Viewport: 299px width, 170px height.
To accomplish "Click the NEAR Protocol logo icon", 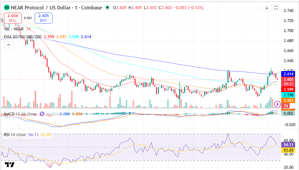I will (x=7, y=8).
